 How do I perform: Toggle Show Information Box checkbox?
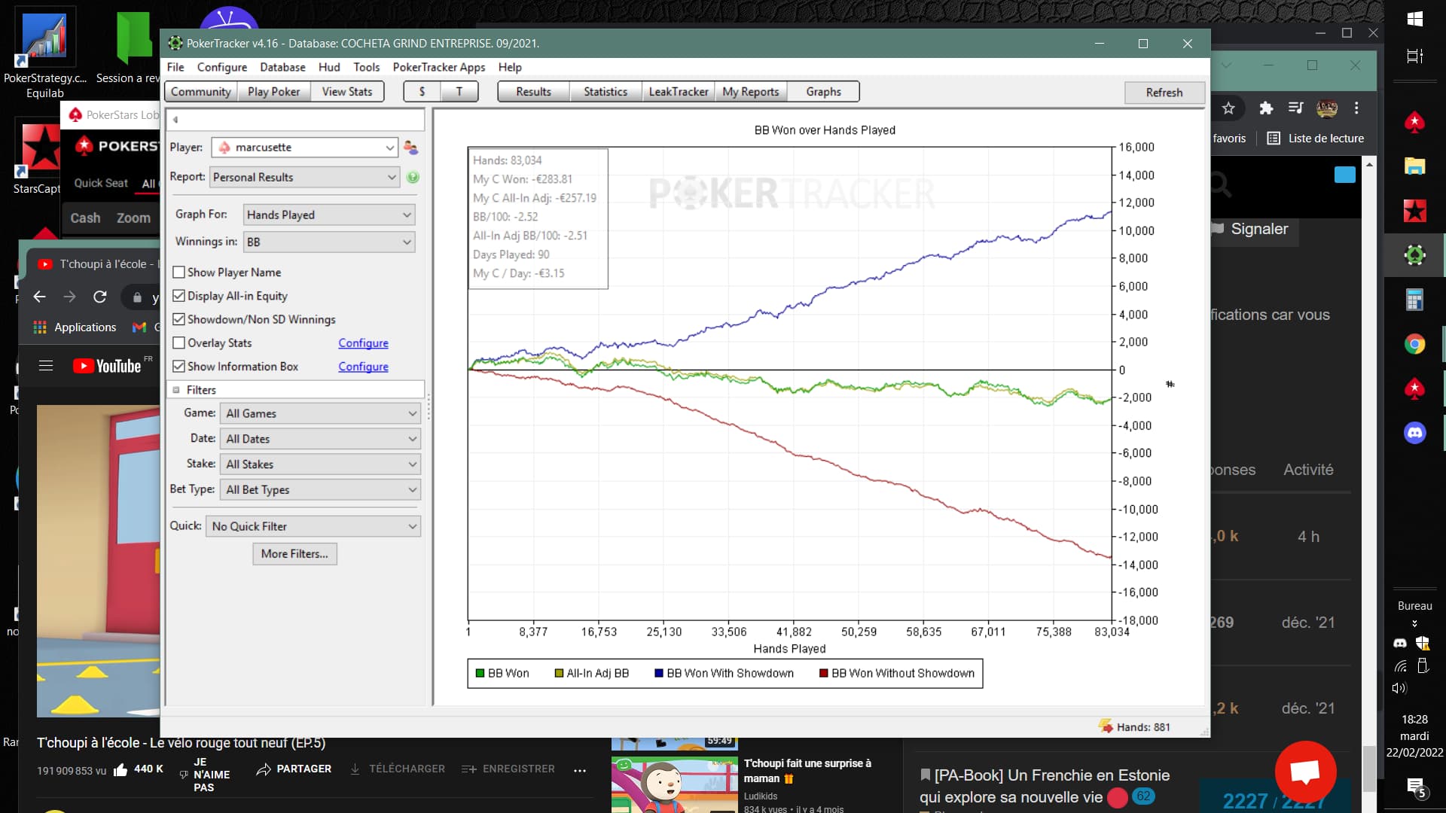[x=178, y=367]
